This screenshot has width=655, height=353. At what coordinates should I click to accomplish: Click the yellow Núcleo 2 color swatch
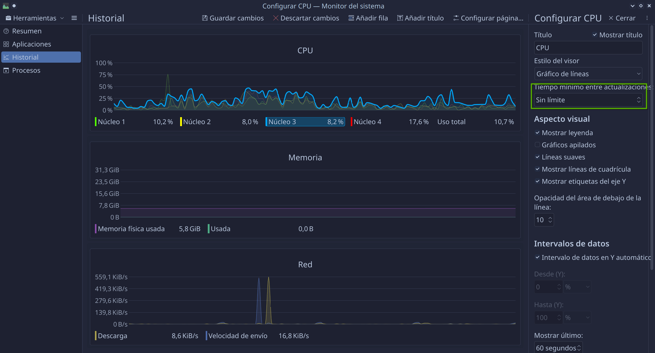pyautogui.click(x=181, y=122)
